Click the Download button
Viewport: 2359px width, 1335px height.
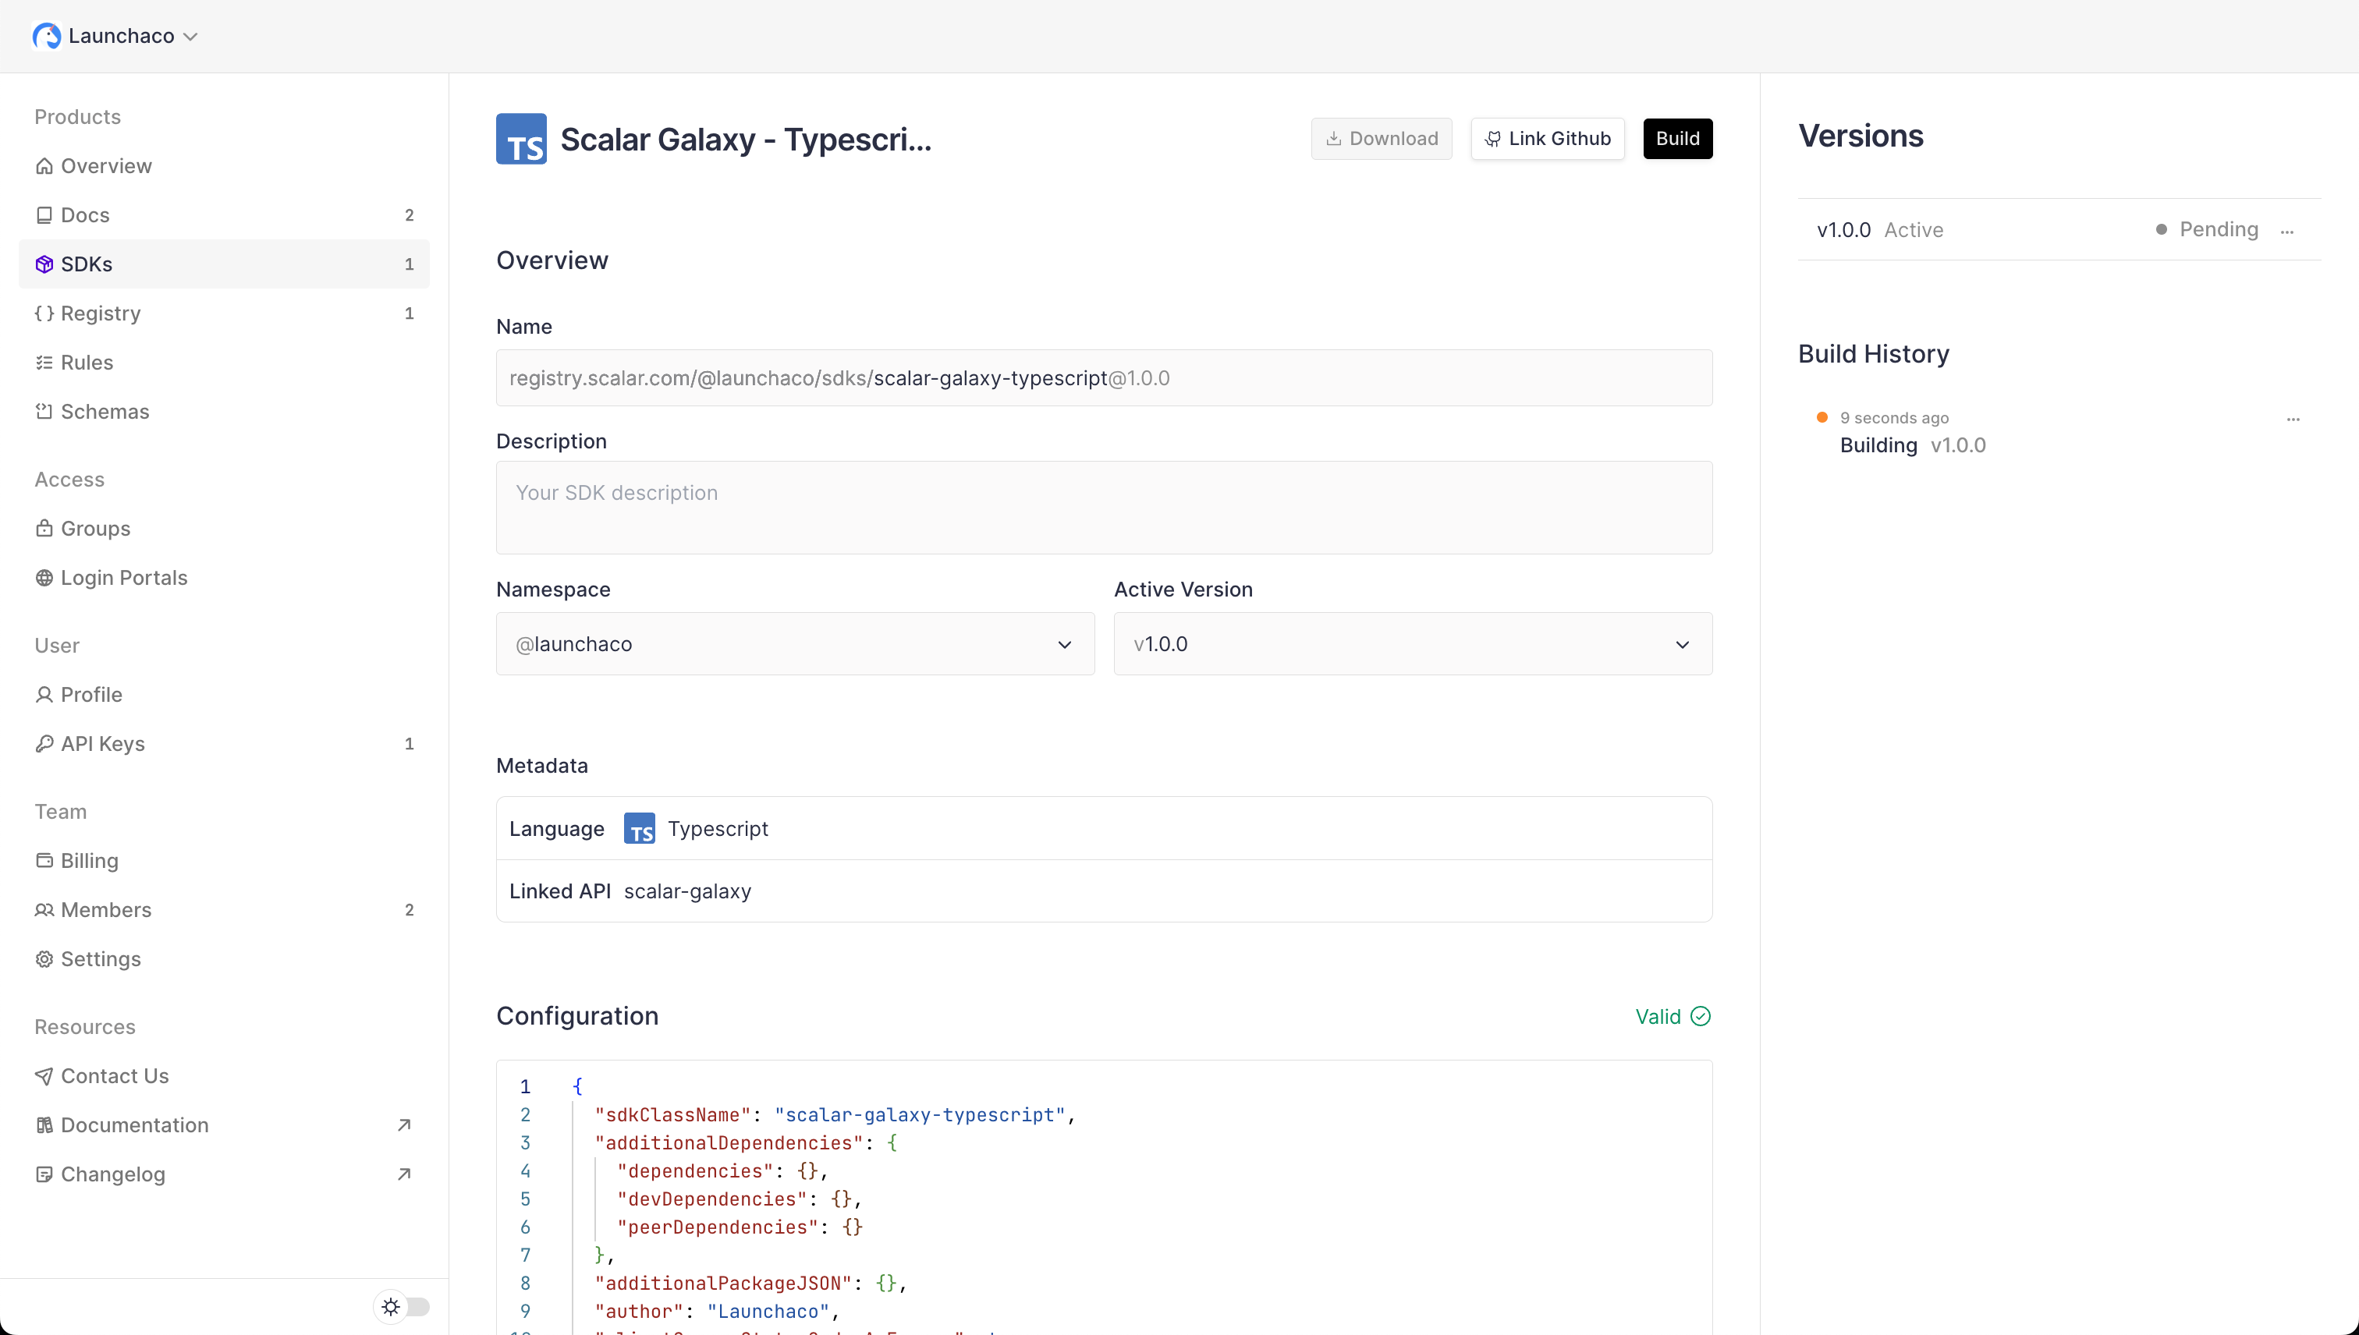point(1382,139)
